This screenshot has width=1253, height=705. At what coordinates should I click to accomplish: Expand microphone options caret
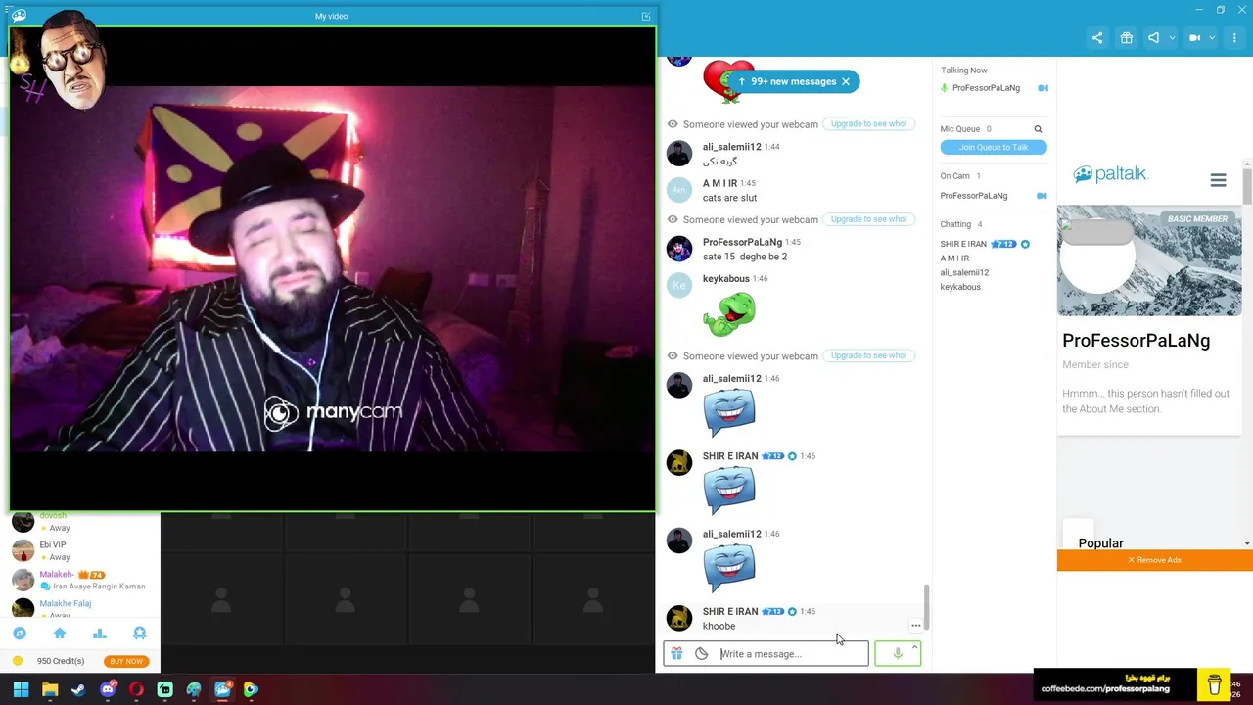[x=914, y=647]
